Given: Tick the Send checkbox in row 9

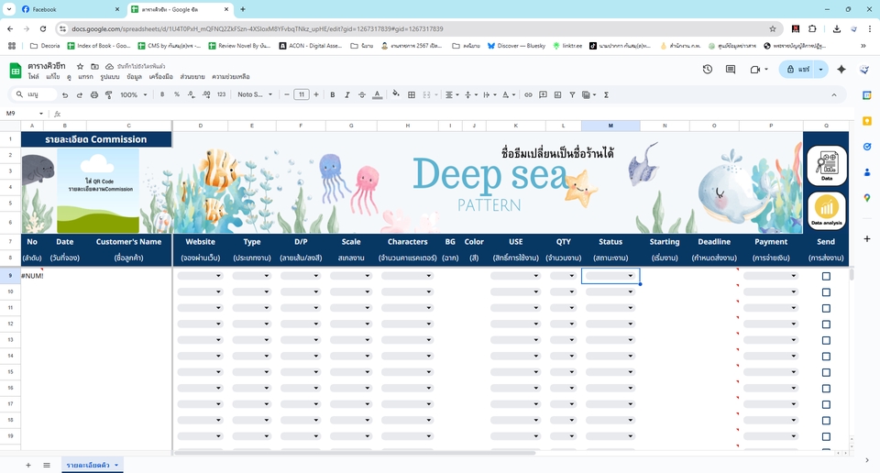Looking at the screenshot, I should (x=826, y=276).
